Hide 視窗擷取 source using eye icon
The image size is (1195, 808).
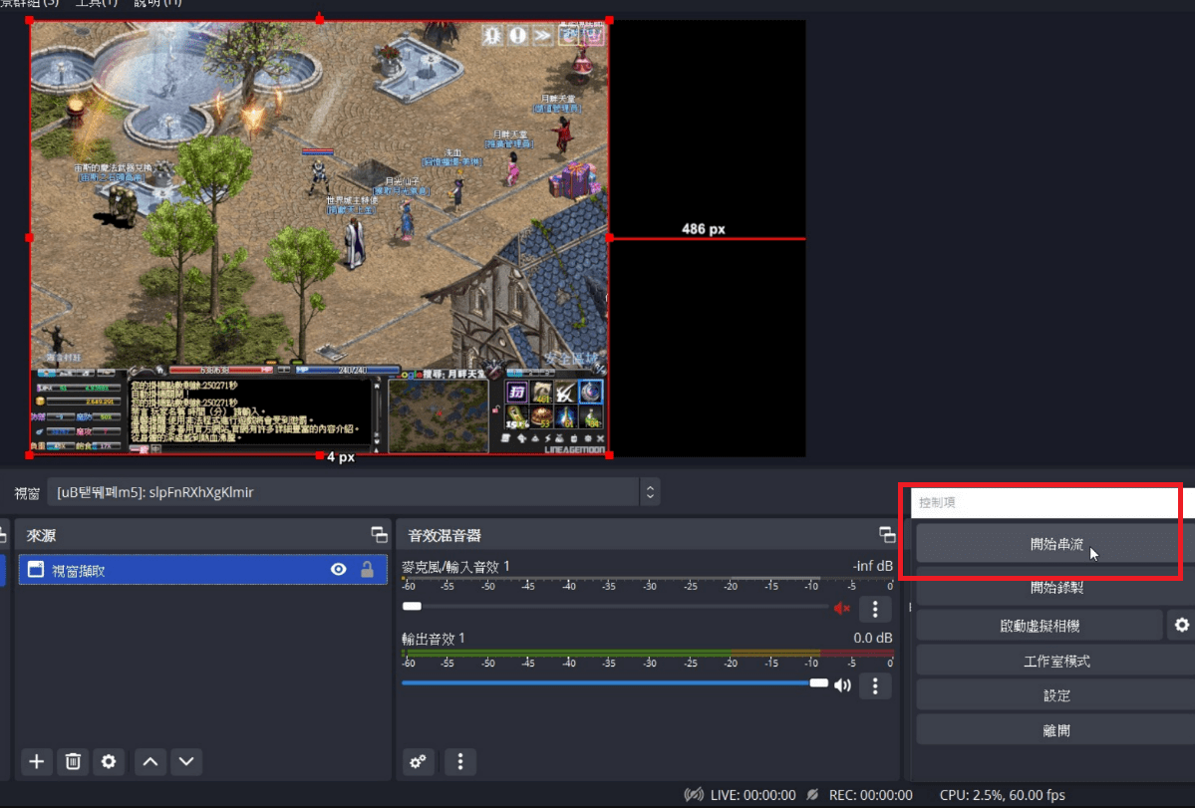click(339, 570)
